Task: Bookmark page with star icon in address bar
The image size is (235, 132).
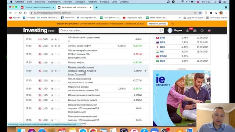Action: (200, 13)
